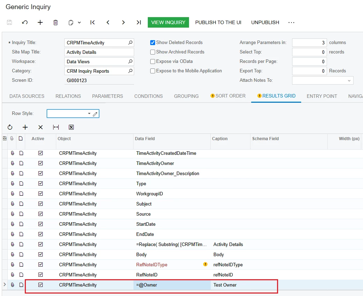The width and height of the screenshot is (363, 296).
Task: Click inside the Screen ID field
Action: point(98,80)
